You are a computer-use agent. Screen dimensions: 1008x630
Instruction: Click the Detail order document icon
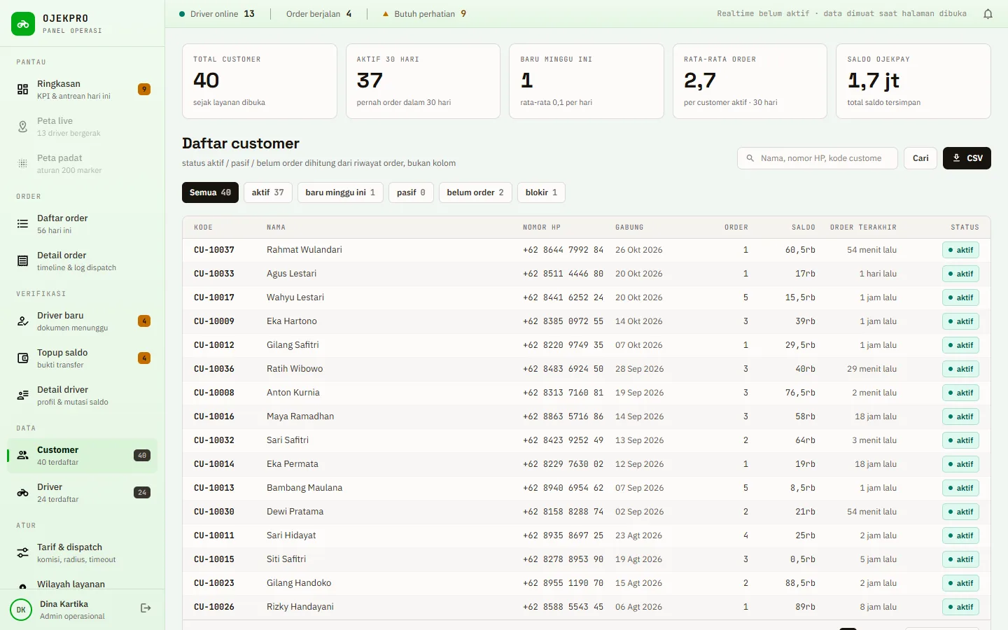tap(22, 261)
